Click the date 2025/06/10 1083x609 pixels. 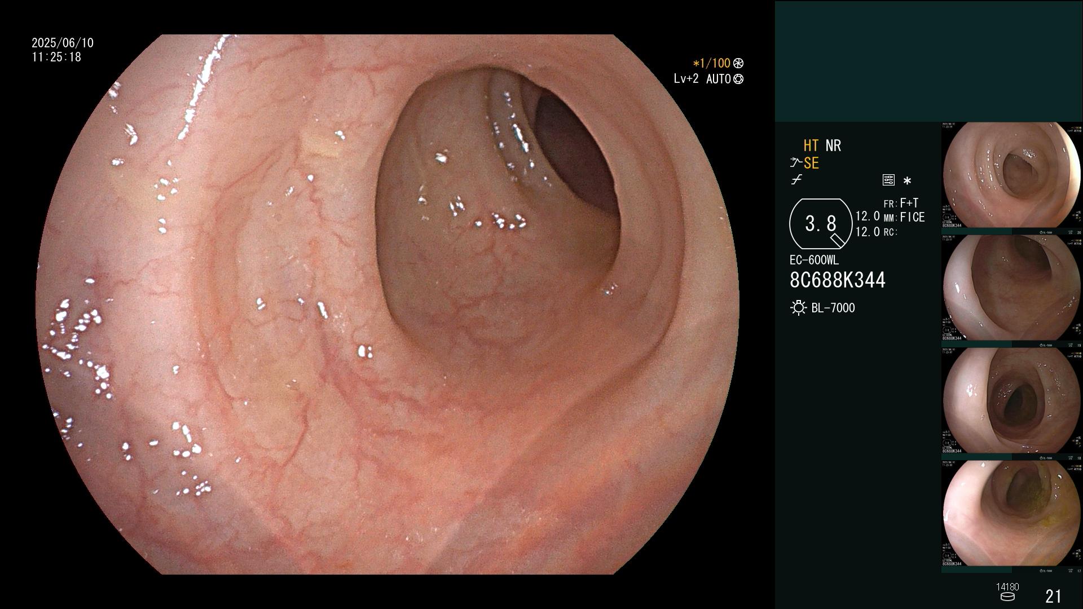[63, 43]
